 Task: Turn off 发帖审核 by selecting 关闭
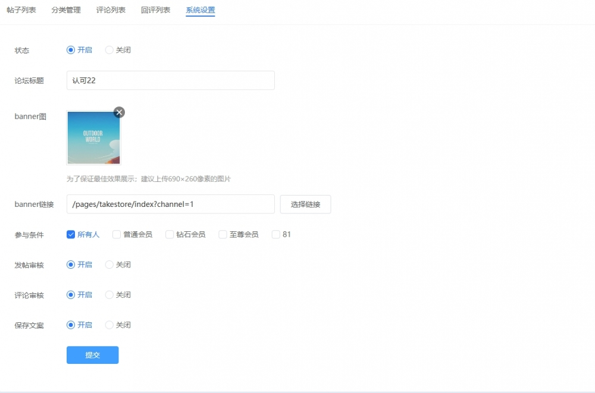[x=109, y=265]
